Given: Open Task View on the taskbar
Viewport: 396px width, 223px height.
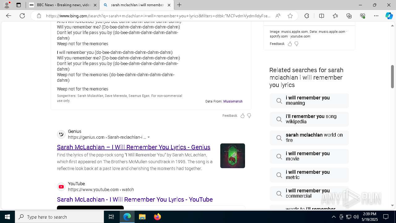Looking at the screenshot, I should (111, 217).
